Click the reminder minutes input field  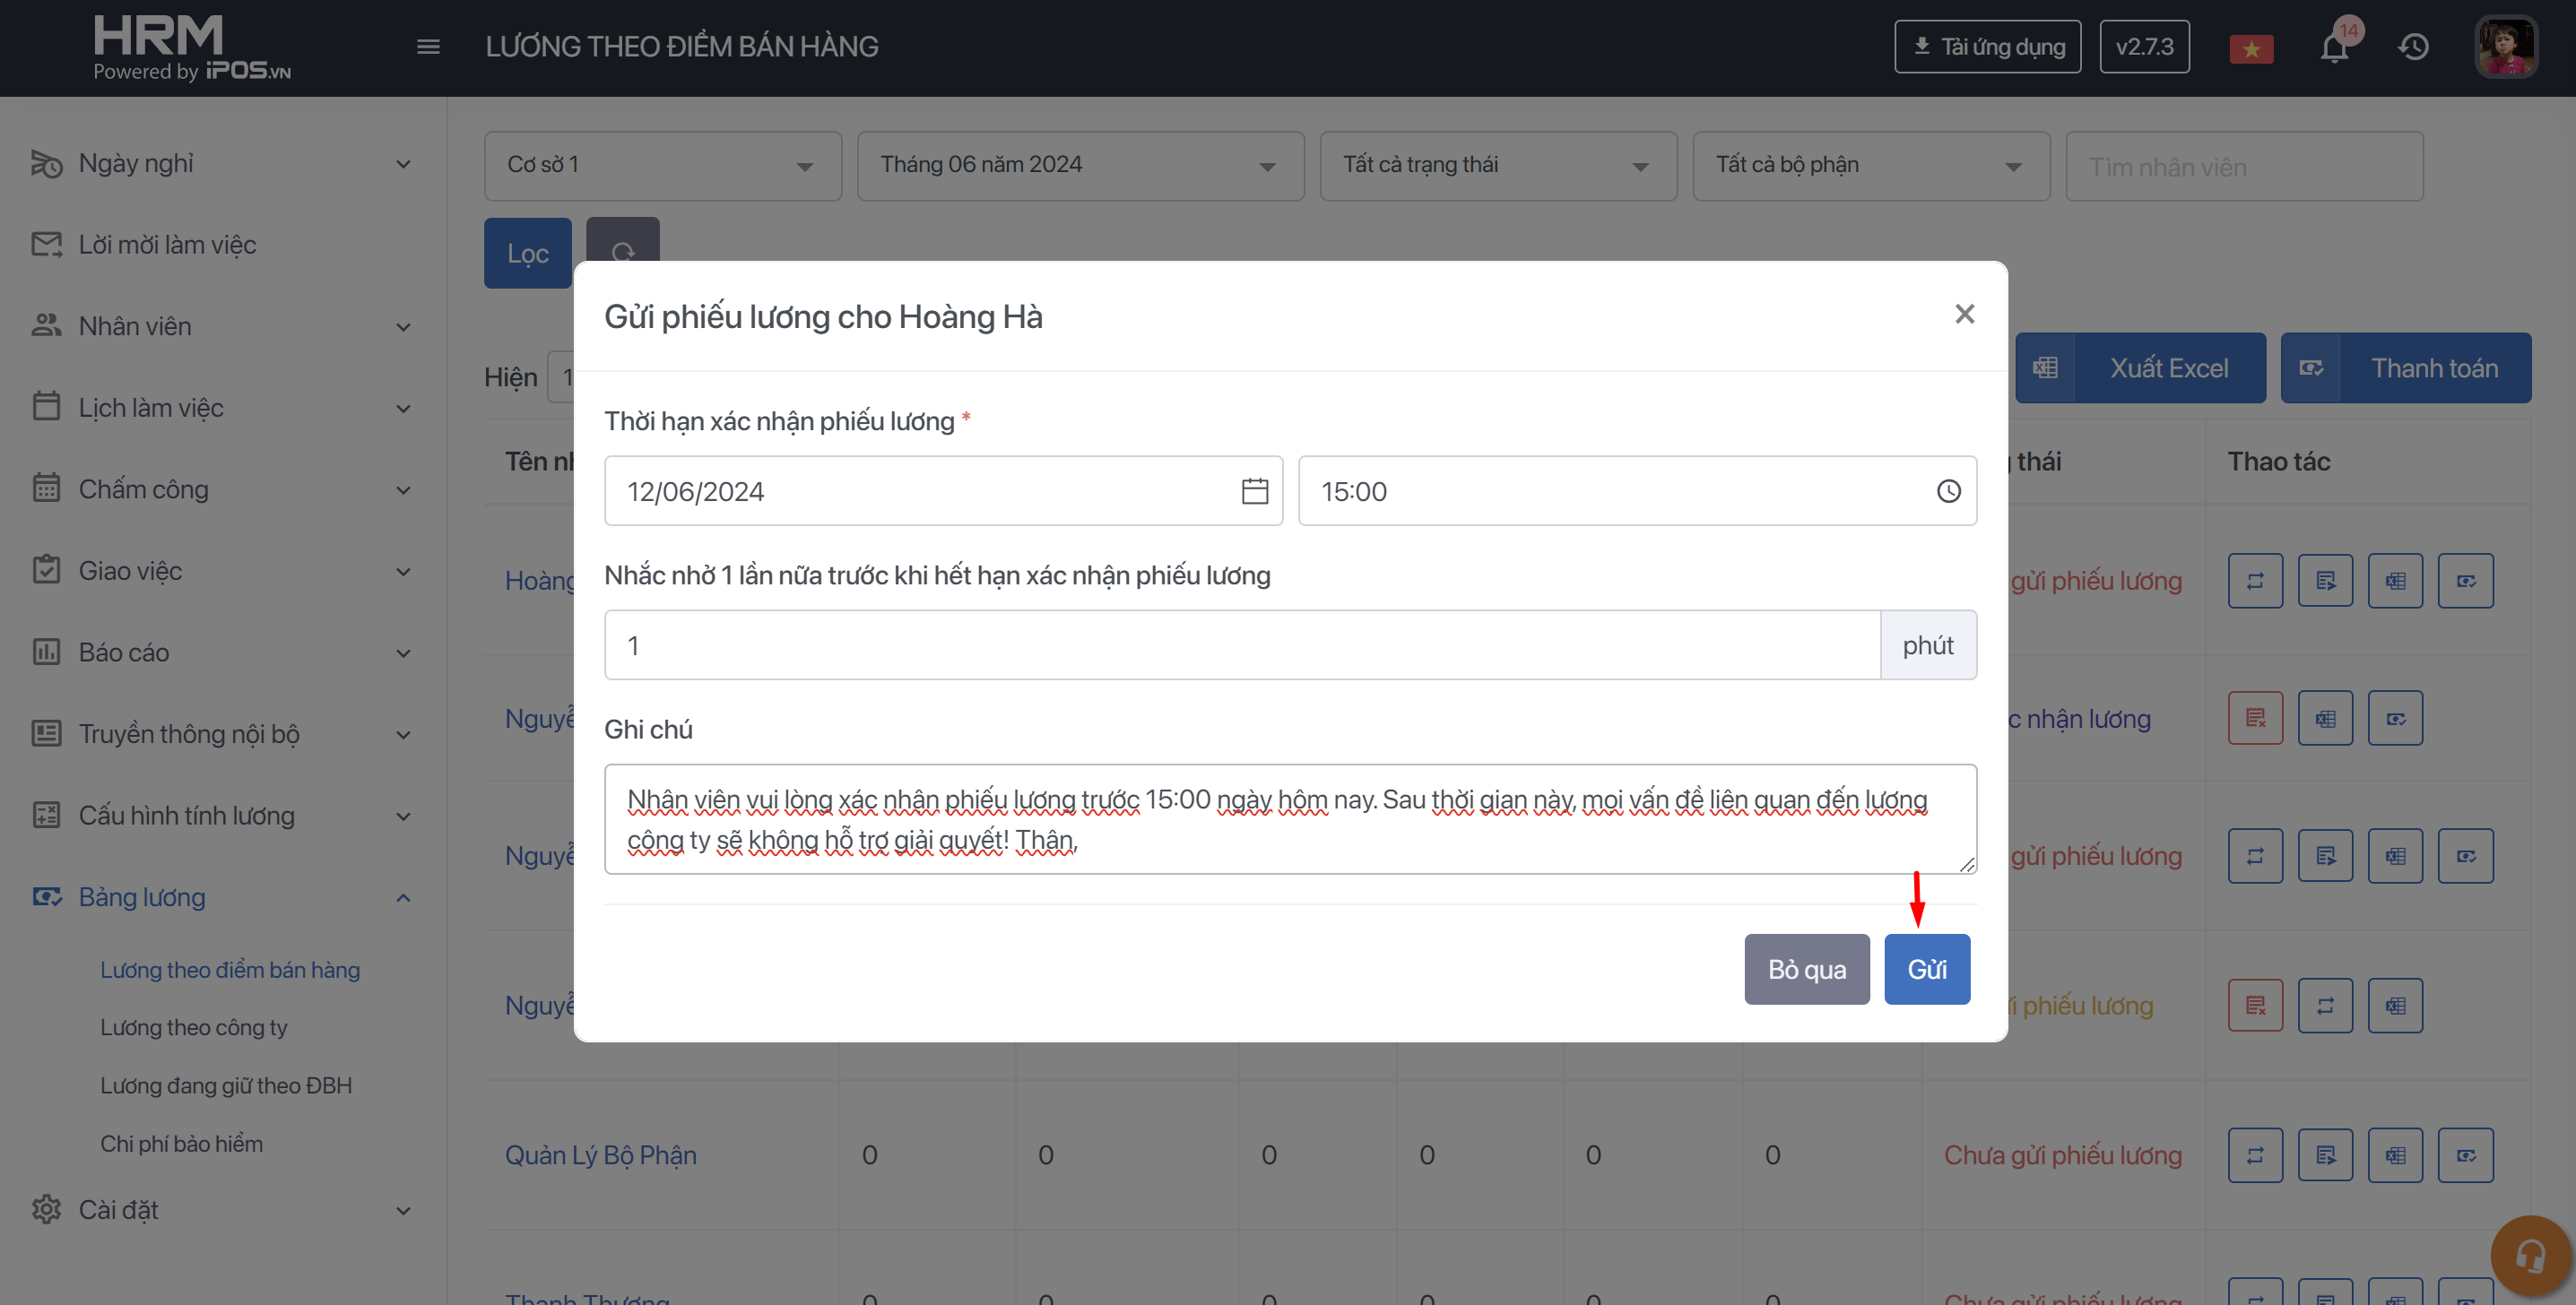pos(1241,645)
